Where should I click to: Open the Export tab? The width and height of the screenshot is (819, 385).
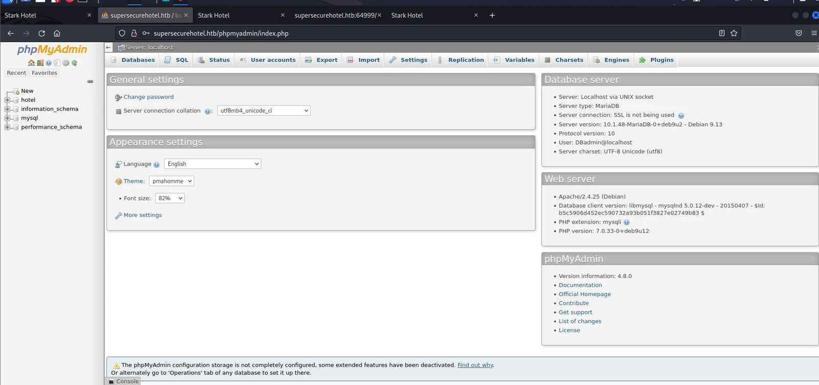(x=321, y=60)
